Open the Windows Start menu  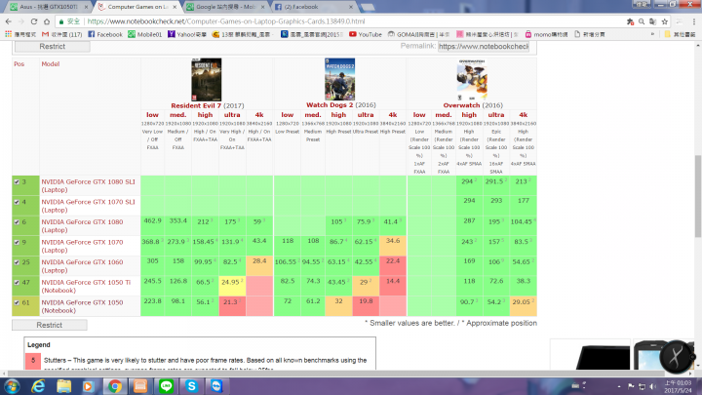[x=12, y=386]
